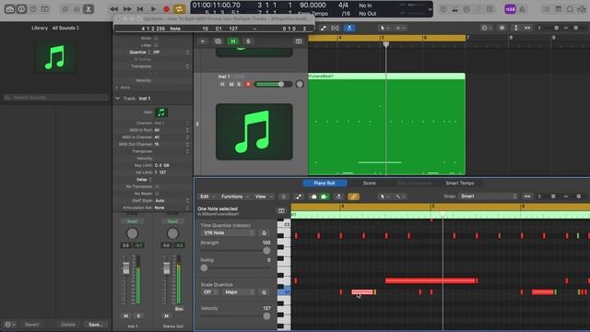590x332 pixels.
Task: Open the Quantize Off dropdown in Region inspector
Action: point(171,53)
